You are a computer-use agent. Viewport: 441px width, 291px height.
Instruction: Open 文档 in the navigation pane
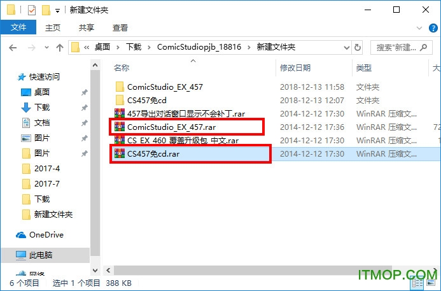[x=41, y=123]
